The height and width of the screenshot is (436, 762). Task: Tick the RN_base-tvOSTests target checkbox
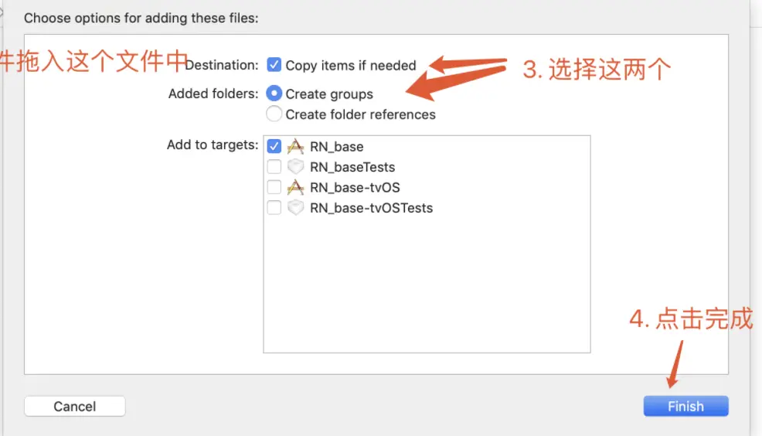click(x=274, y=208)
